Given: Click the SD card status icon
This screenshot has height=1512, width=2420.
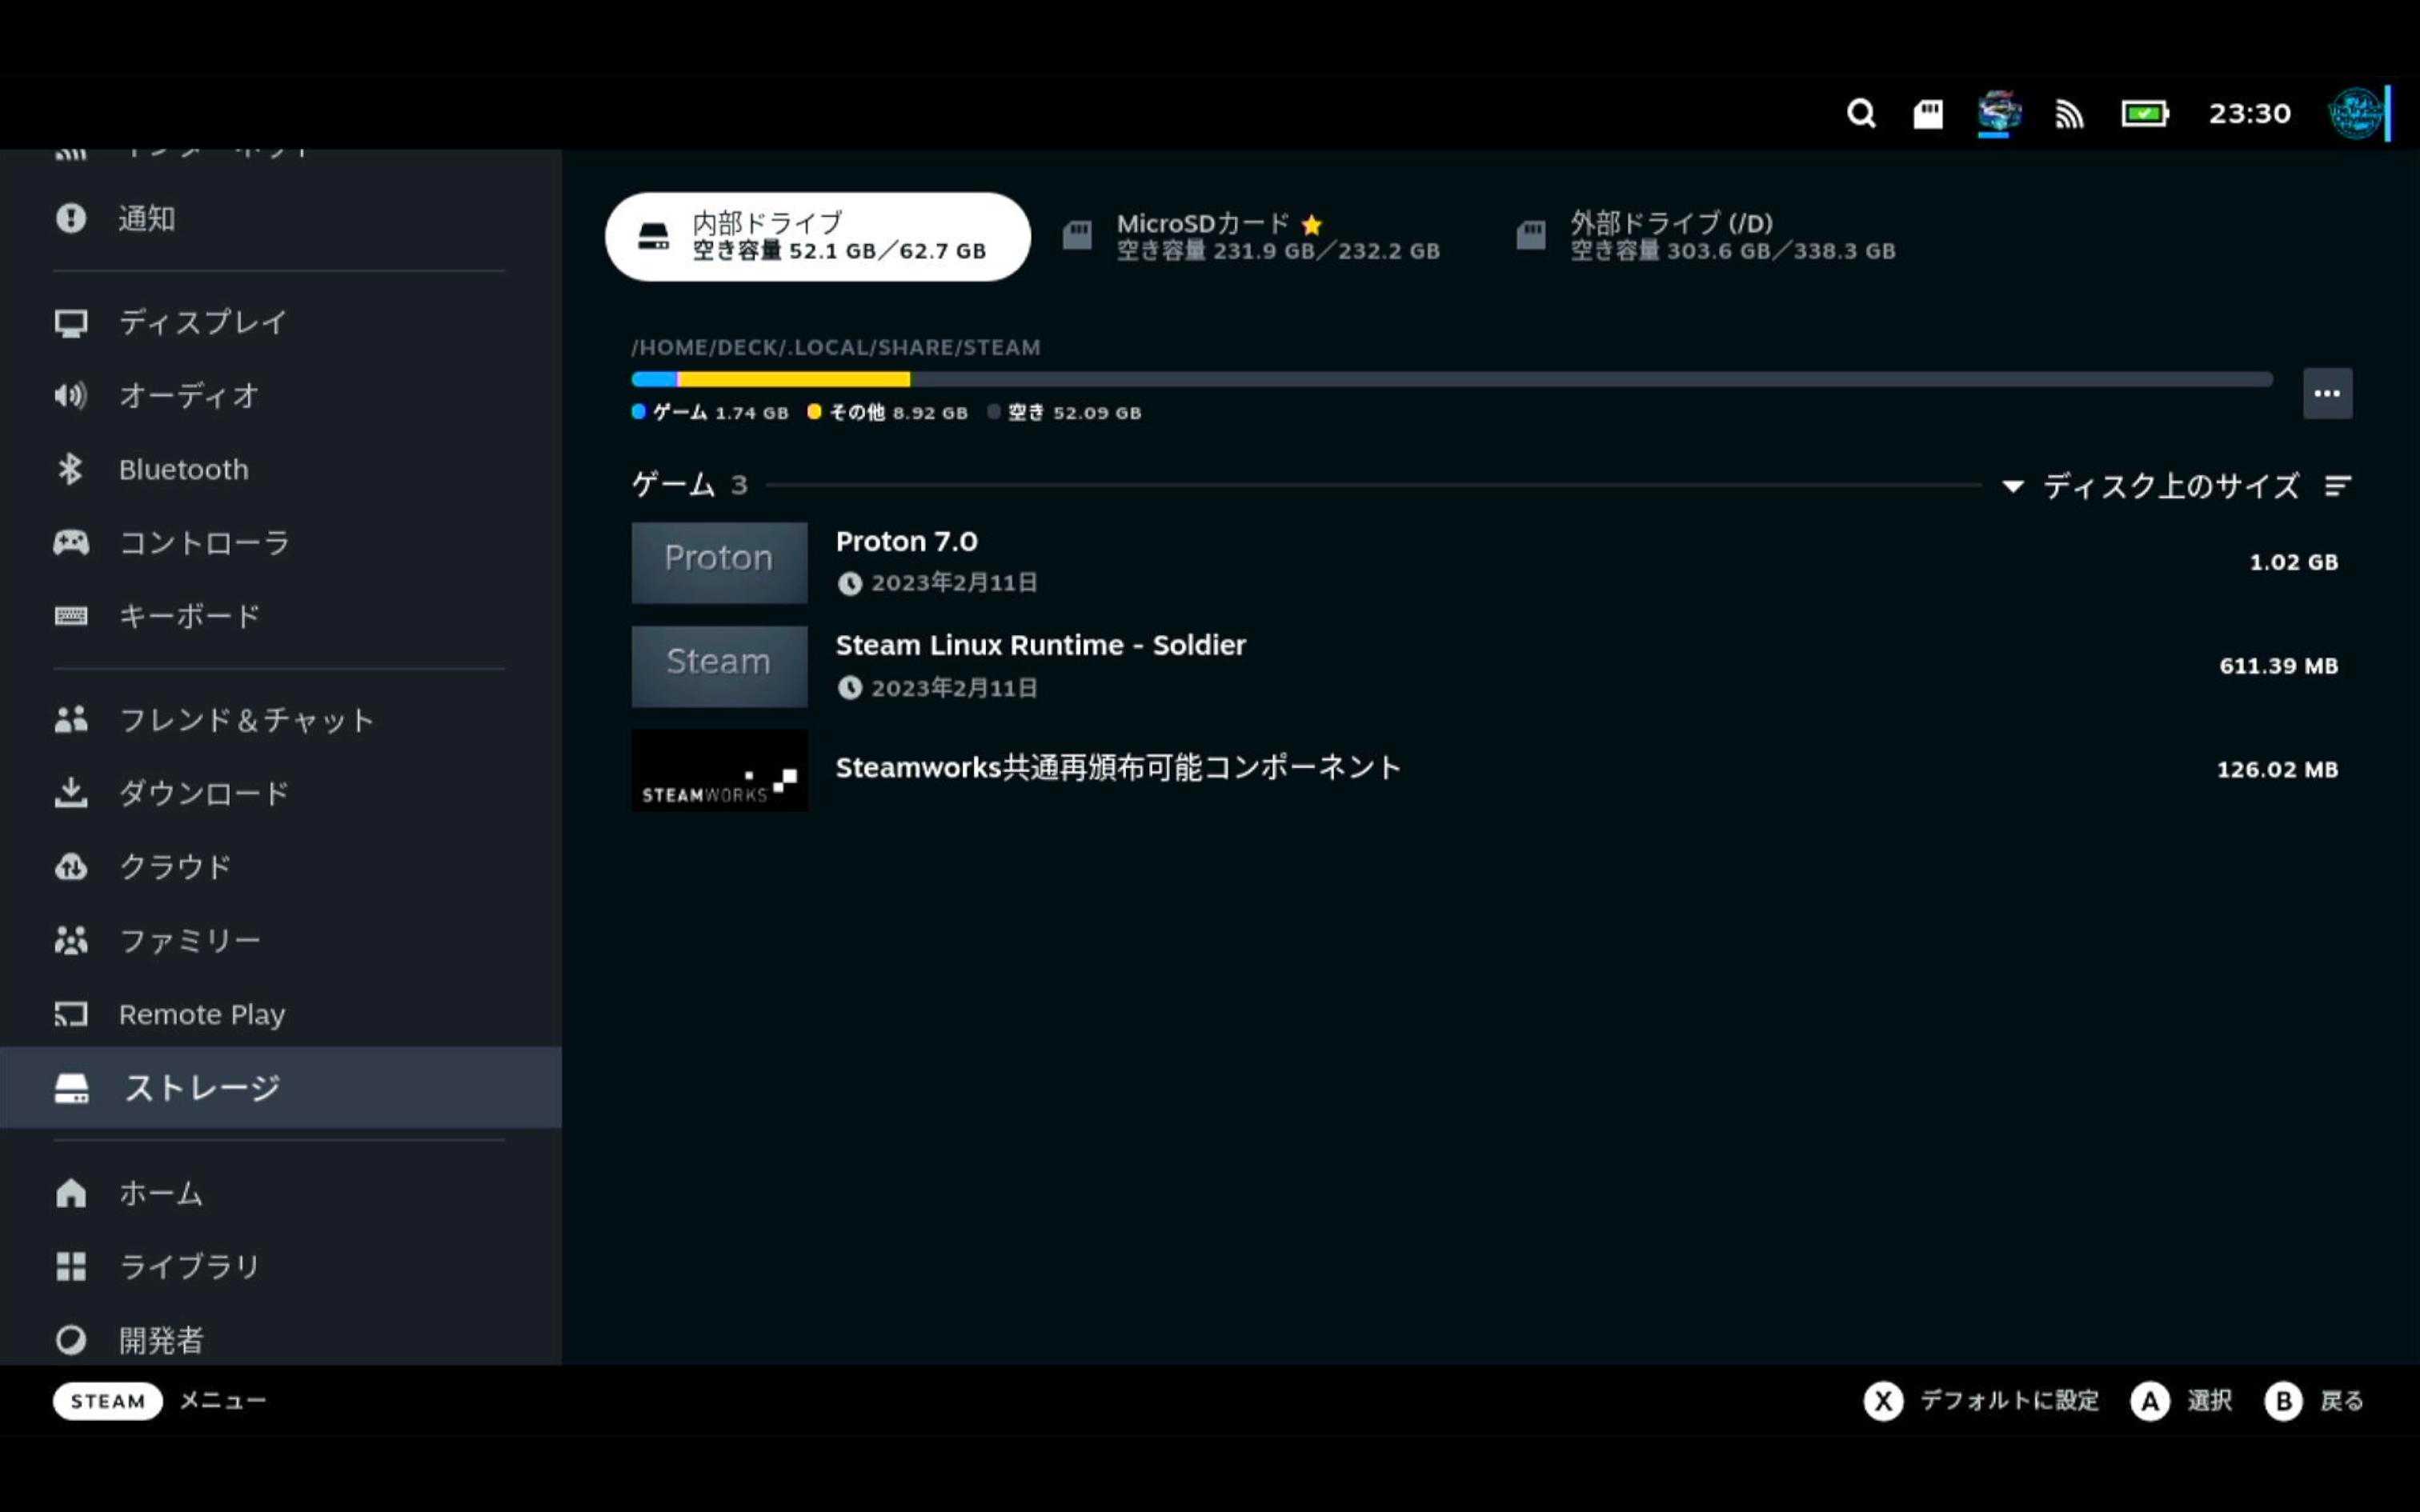Looking at the screenshot, I should 1928,114.
